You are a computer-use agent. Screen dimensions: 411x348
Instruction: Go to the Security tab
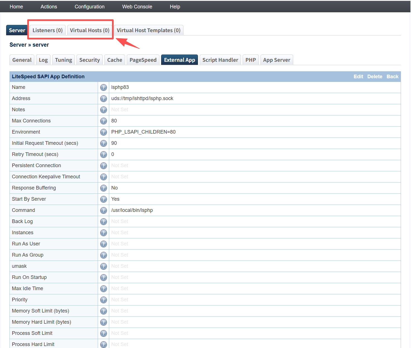click(x=89, y=60)
